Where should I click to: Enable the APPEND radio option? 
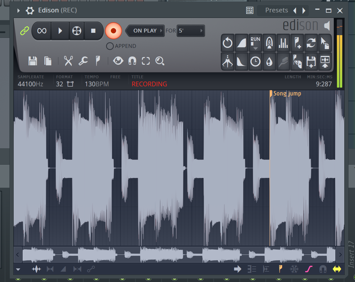(110, 46)
